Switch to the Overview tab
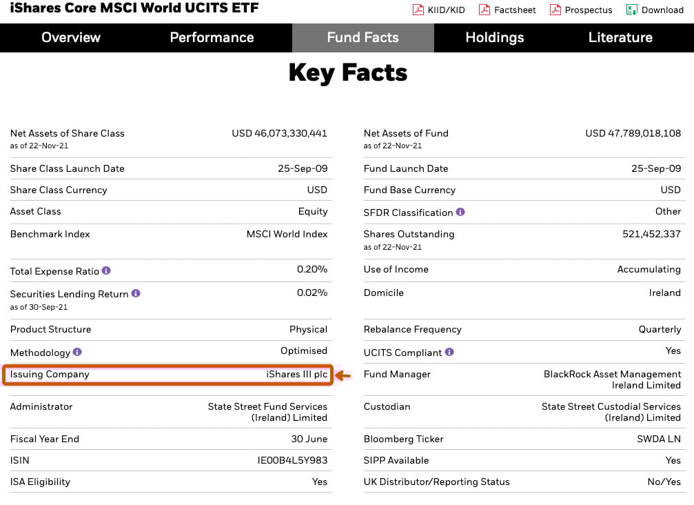 (x=70, y=38)
